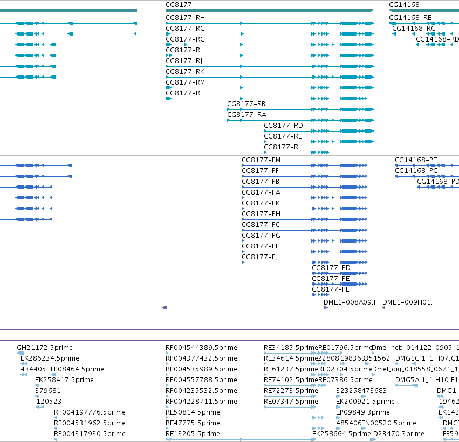Click transcript label CG8177-RD

pos(283,126)
